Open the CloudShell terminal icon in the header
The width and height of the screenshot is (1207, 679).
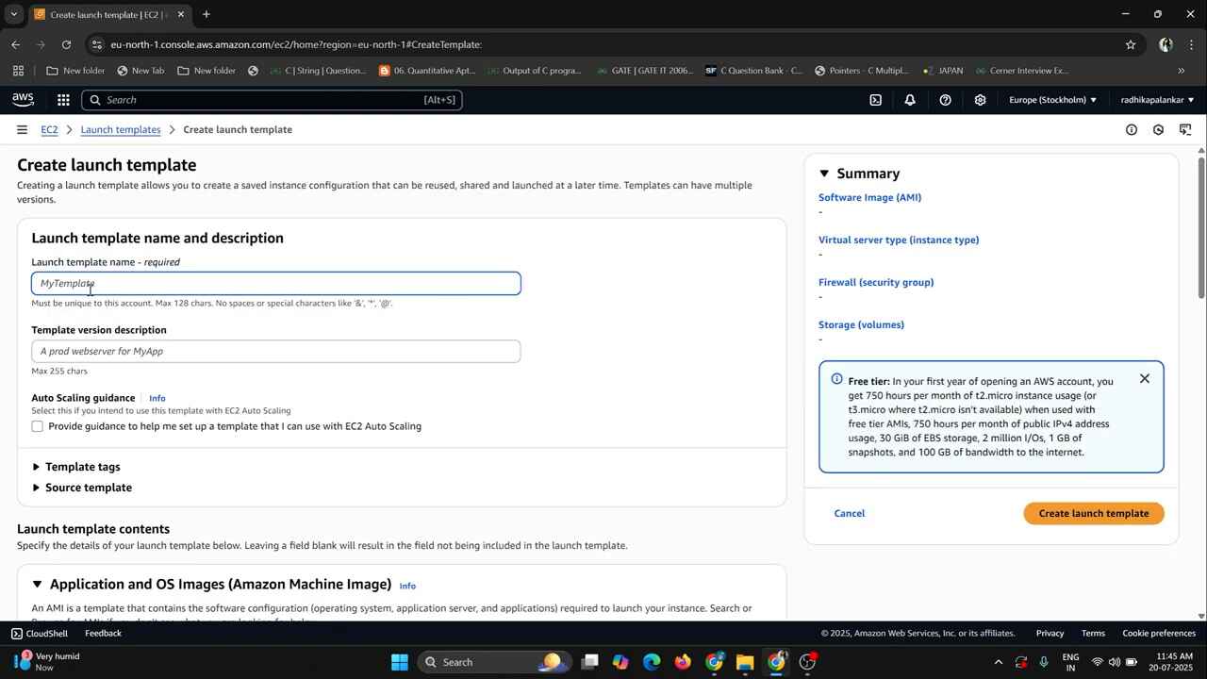875,99
